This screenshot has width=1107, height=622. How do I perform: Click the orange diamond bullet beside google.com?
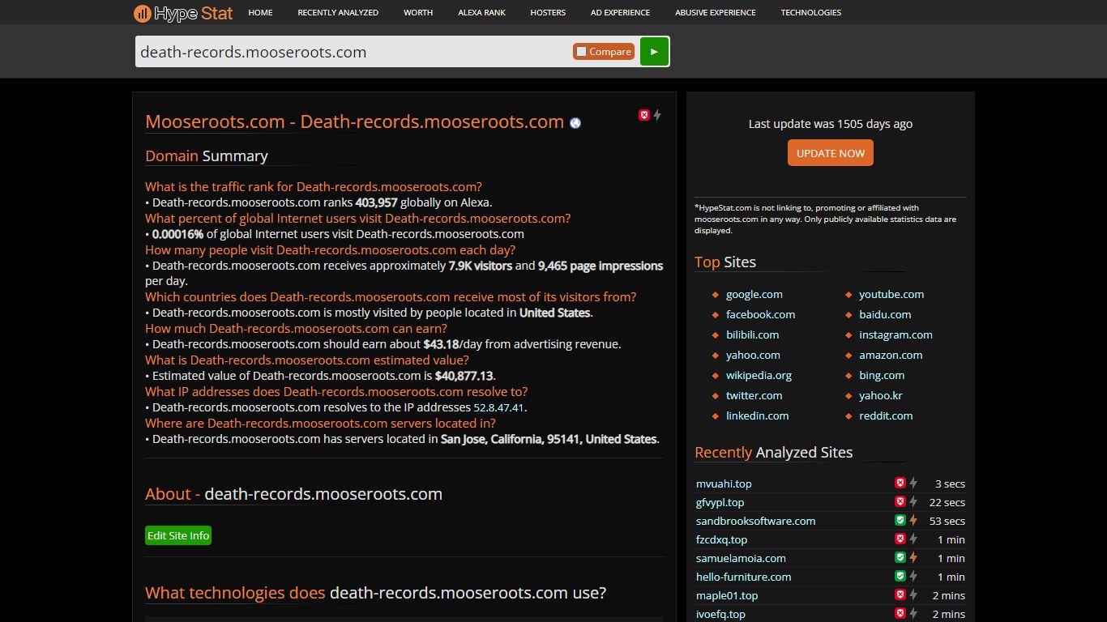click(715, 295)
